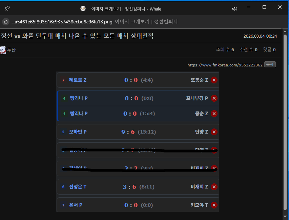
Task: Click the 두산 author profile avatar
Action: point(3,50)
